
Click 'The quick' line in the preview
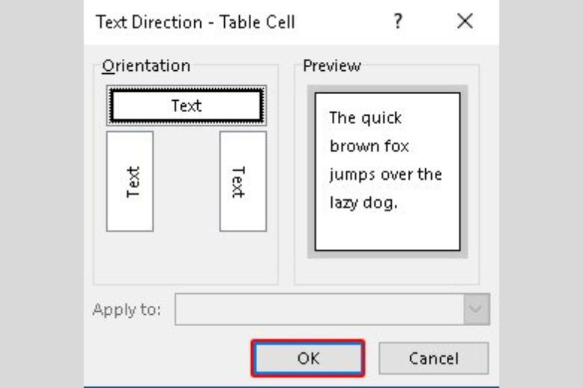coord(365,118)
